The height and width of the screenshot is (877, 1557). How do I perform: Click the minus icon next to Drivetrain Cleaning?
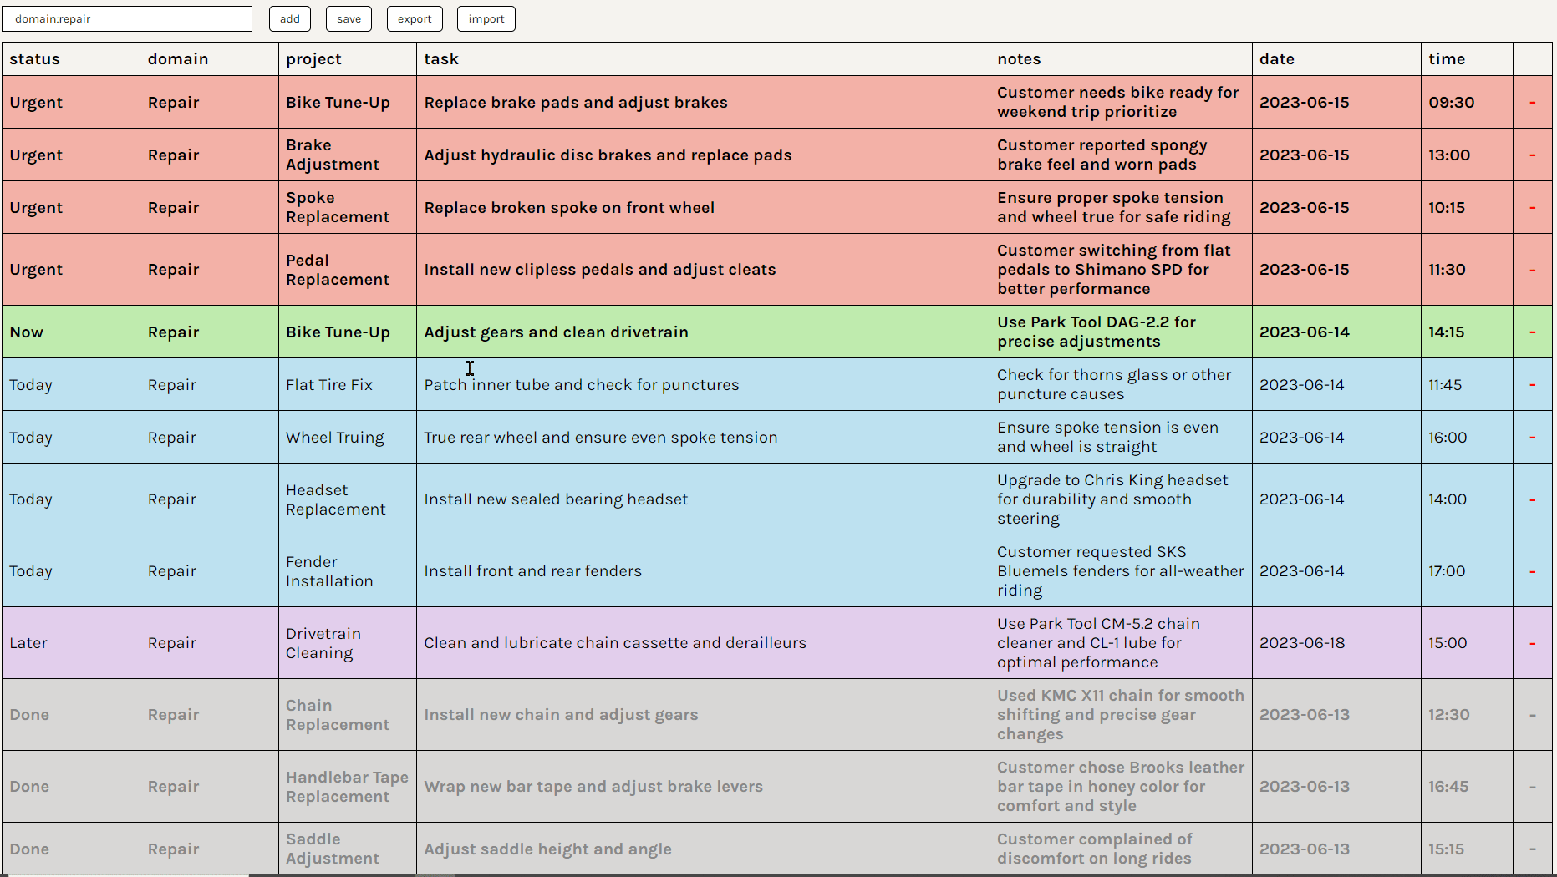click(x=1533, y=642)
